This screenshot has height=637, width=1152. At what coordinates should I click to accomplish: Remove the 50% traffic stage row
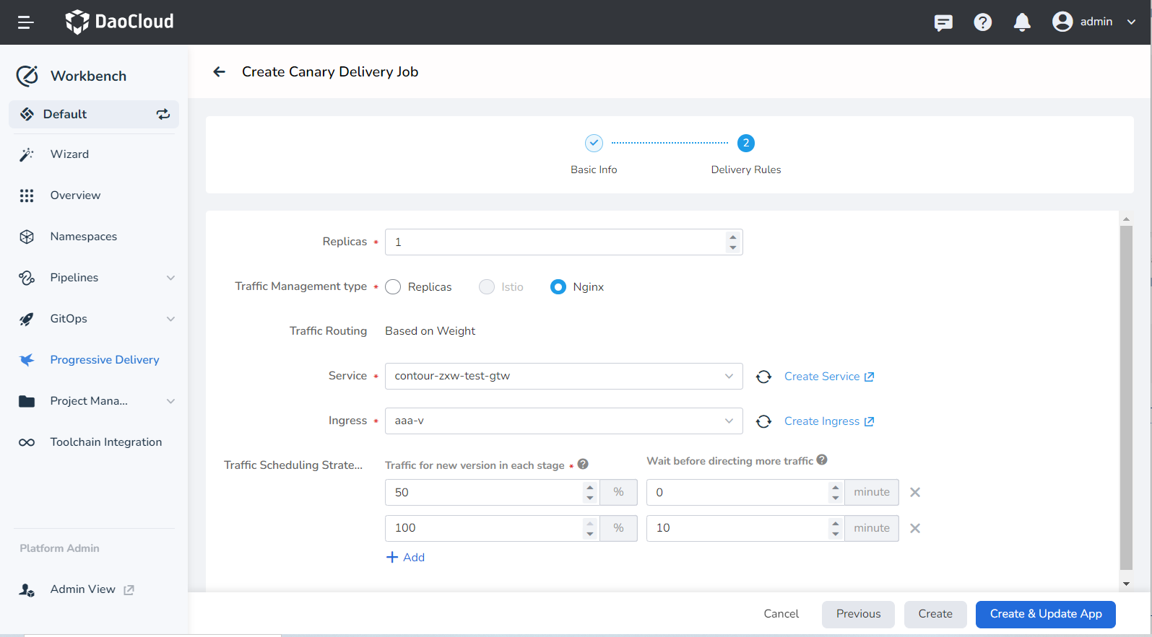pos(914,493)
